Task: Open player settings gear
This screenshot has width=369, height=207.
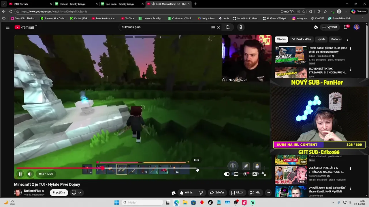Action: (245, 174)
